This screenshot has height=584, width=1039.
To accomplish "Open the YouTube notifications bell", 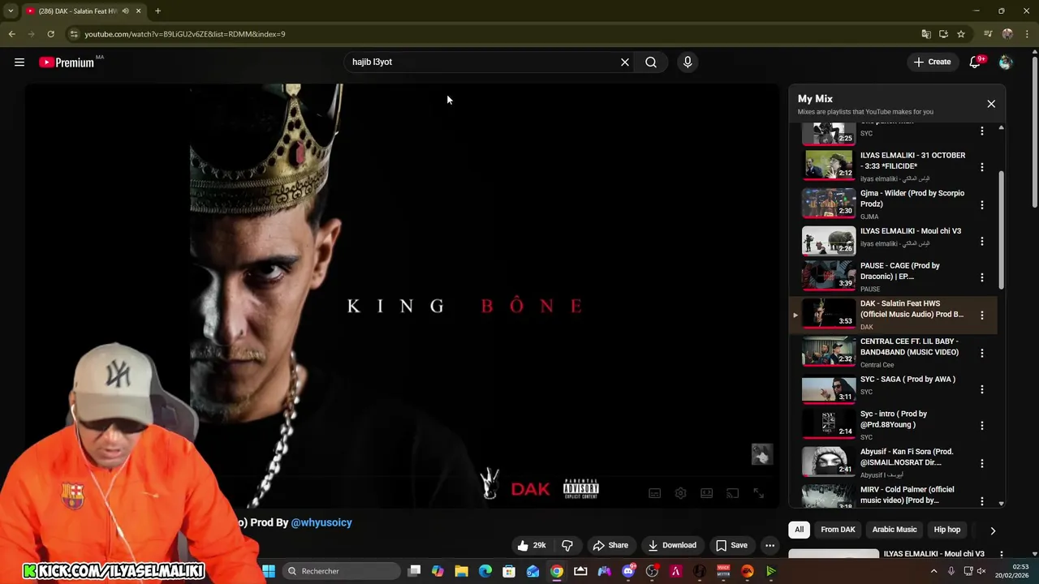I will 976,62.
